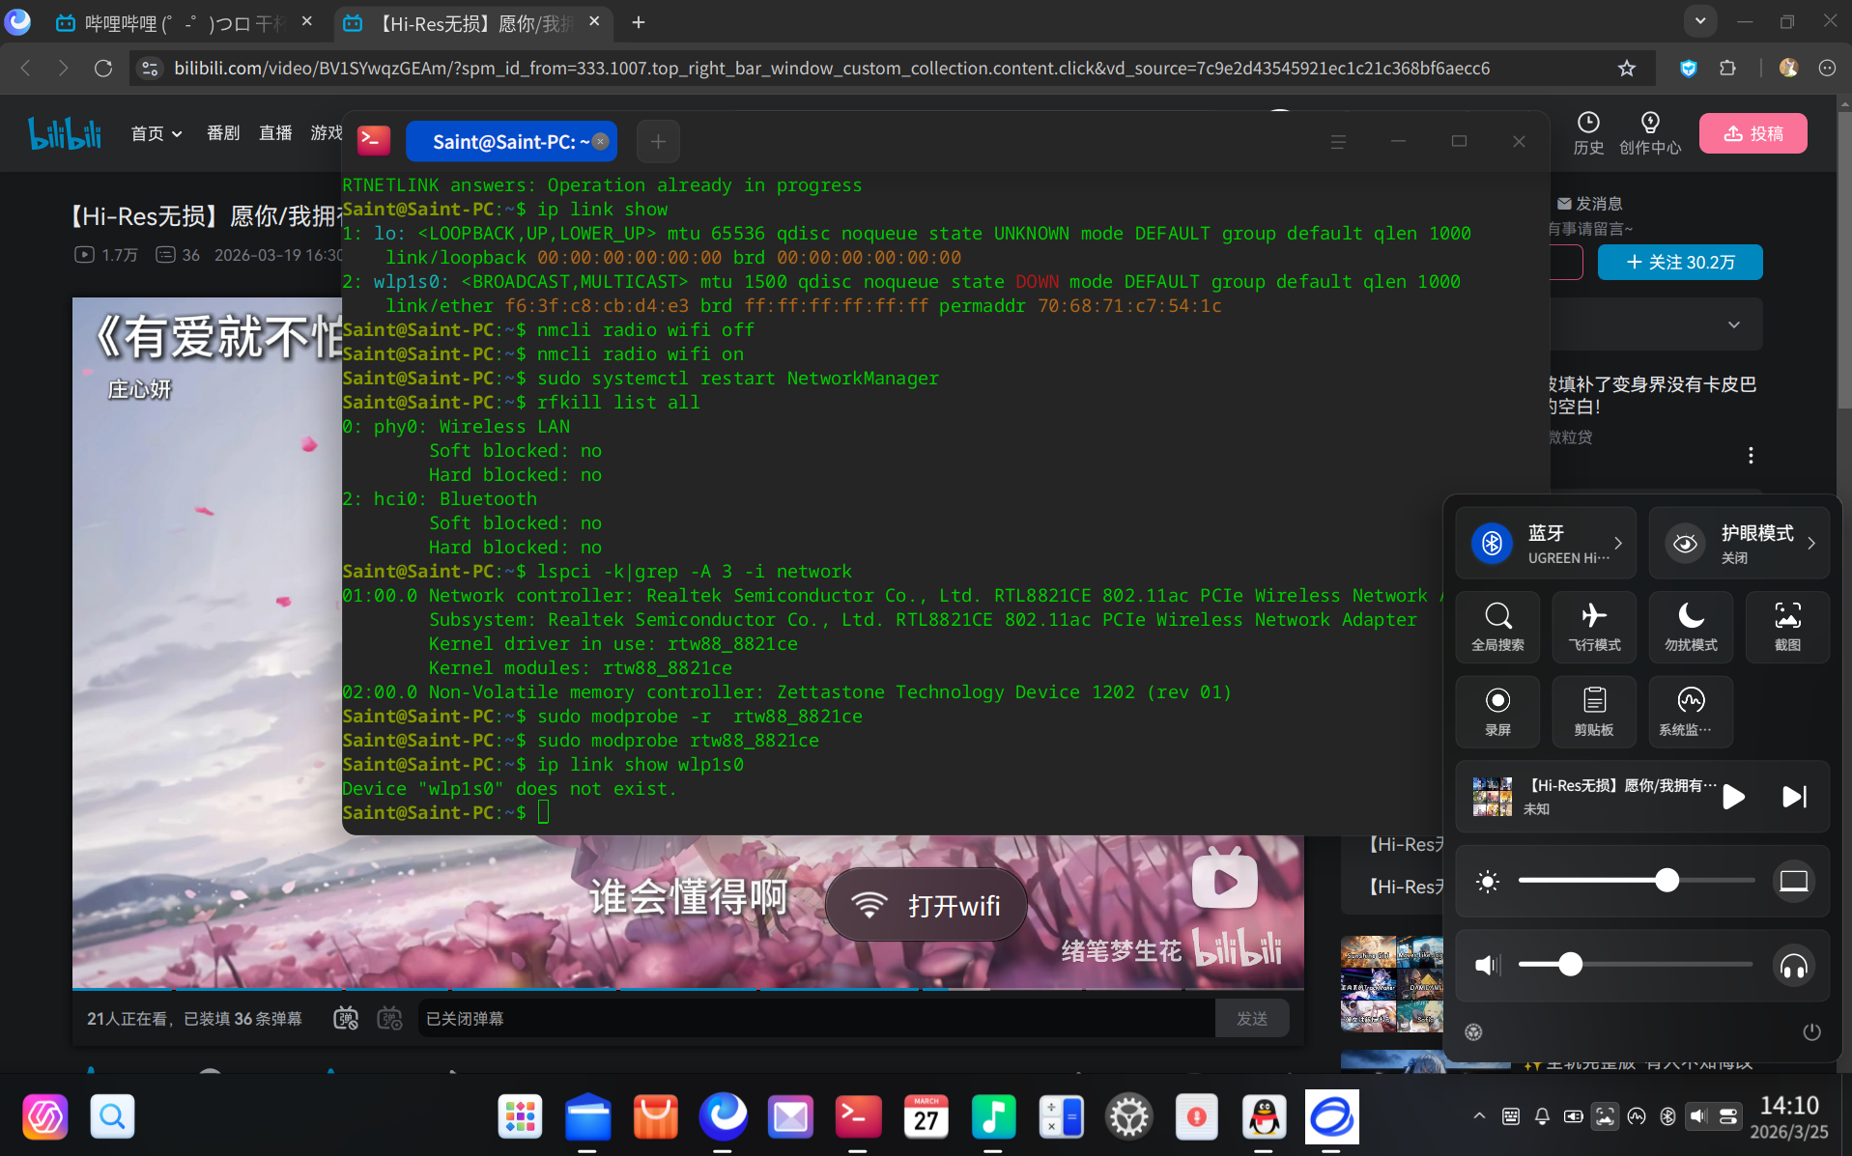Viewport: 1852px width, 1156px height.
Task: Open 番剧 in the bilibili navigation
Action: (222, 133)
